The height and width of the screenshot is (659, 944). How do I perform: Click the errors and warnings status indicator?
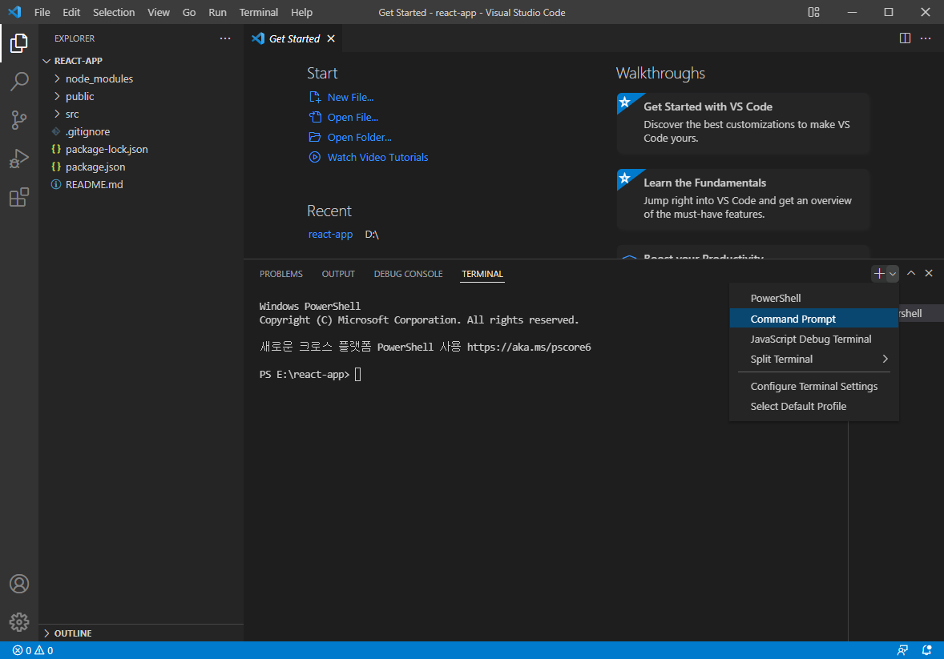pos(33,650)
